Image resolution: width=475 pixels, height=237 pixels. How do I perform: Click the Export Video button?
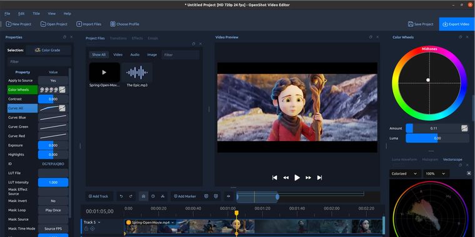[x=456, y=24]
